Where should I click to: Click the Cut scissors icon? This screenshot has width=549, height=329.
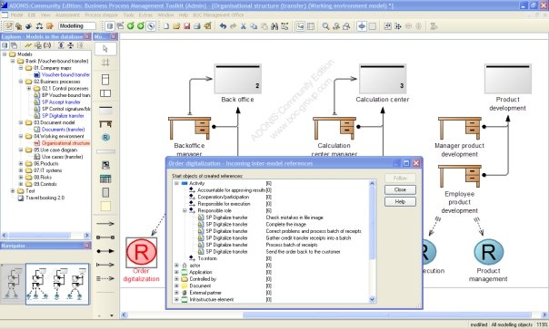[x=244, y=26]
